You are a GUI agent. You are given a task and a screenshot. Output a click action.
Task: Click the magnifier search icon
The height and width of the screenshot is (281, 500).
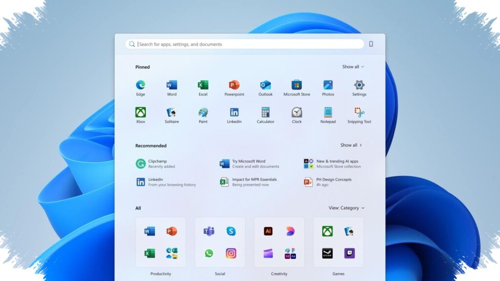point(132,44)
